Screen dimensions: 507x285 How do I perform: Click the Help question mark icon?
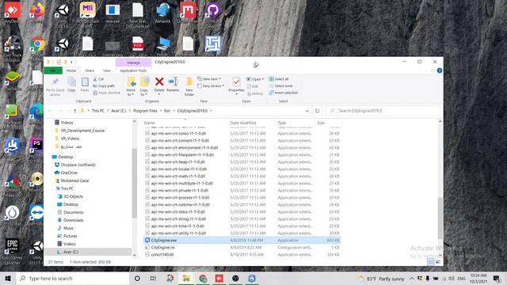(440, 70)
